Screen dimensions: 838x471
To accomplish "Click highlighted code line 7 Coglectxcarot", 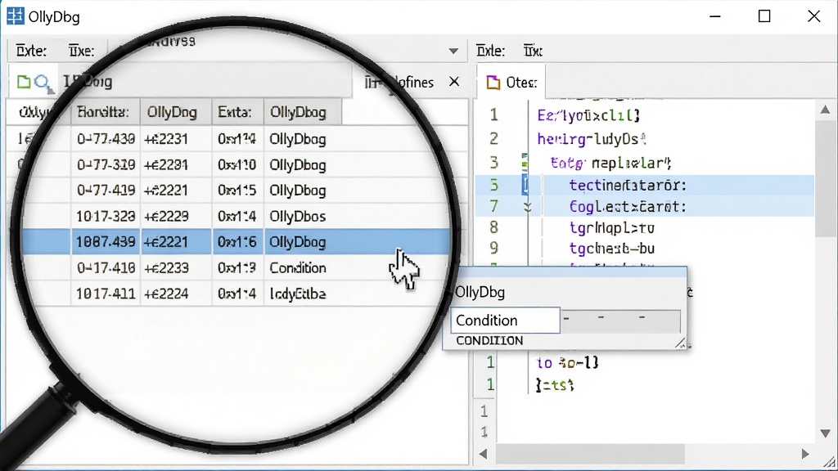I will coord(628,207).
